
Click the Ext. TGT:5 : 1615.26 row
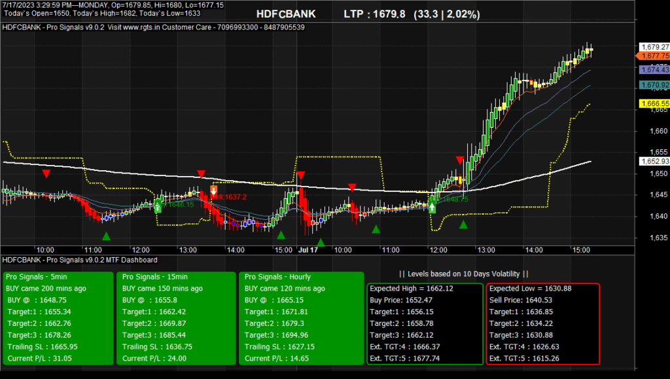click(524, 359)
